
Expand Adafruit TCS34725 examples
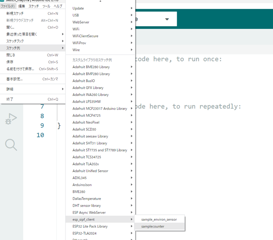100,157
